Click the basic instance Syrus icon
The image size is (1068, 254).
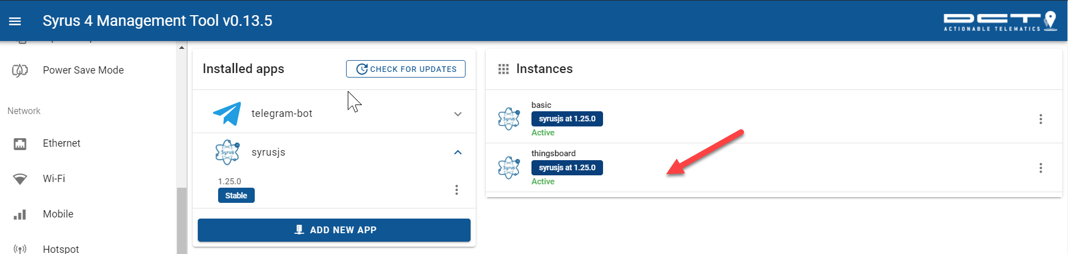pos(509,119)
